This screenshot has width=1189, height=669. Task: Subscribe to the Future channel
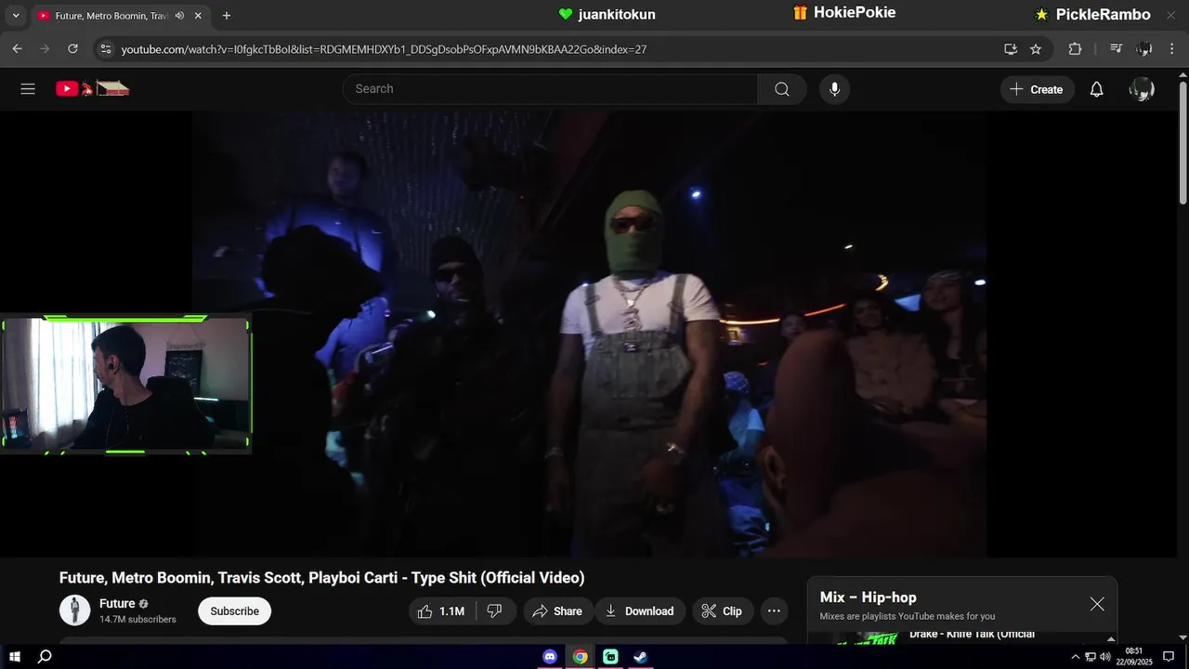pos(234,611)
